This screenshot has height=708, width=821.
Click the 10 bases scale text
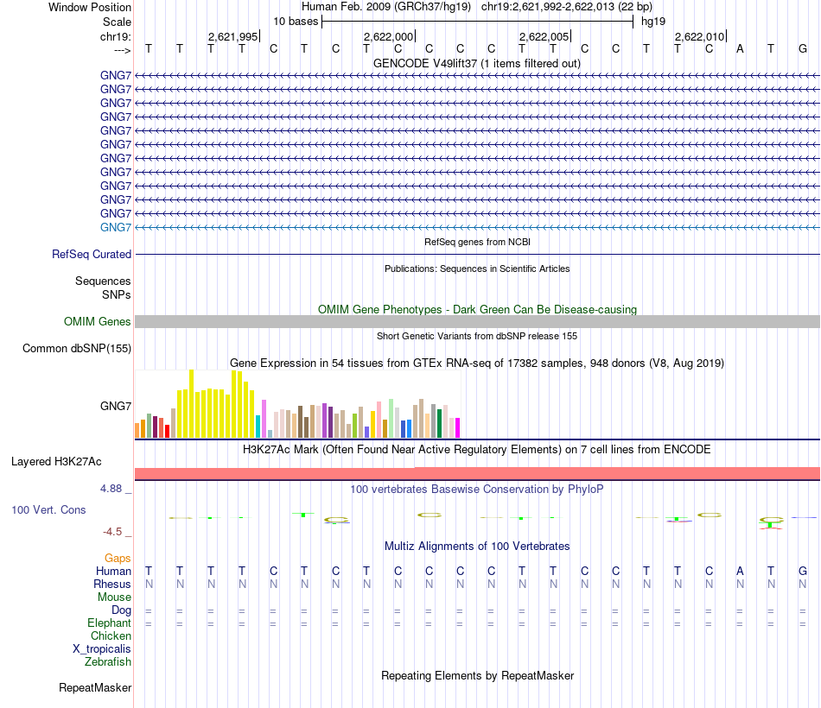(296, 22)
